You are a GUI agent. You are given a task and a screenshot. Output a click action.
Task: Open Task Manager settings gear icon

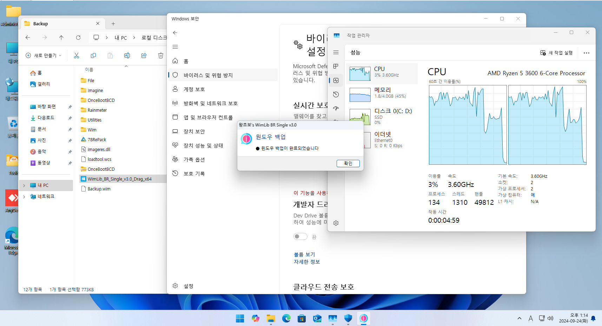[x=336, y=223]
